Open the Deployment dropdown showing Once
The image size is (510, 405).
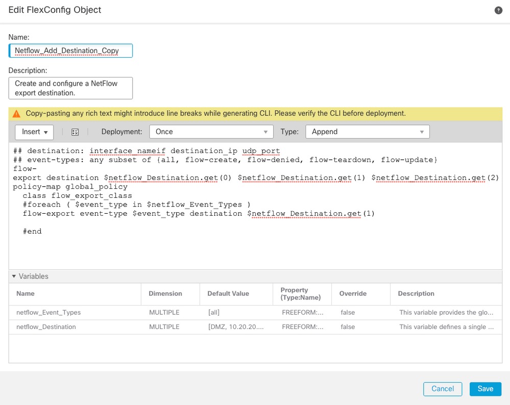(x=211, y=131)
